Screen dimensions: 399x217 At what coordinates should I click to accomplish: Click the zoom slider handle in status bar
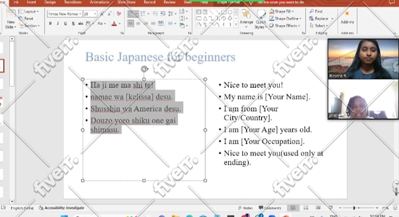(x=354, y=208)
